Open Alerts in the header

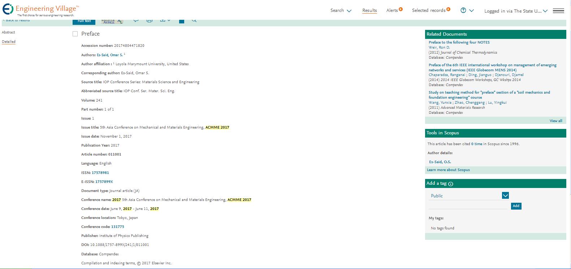[394, 10]
